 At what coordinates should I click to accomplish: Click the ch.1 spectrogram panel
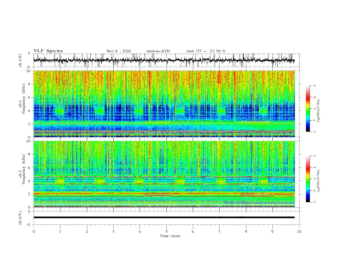click(x=164, y=104)
